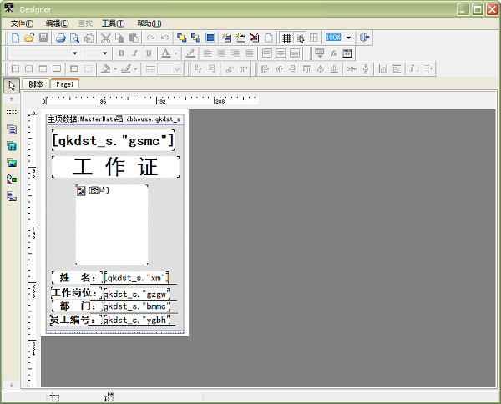Copy selection with the copy icon
Screen dimensions: 501x404
[119, 38]
